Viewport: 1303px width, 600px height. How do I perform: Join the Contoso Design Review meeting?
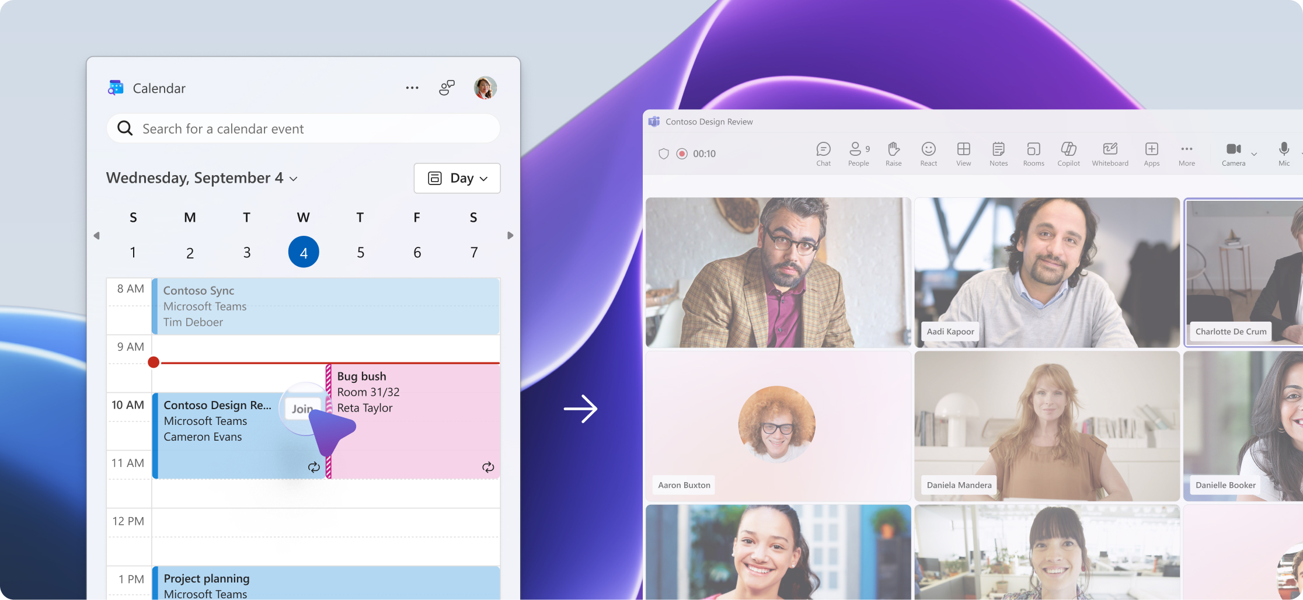(302, 409)
